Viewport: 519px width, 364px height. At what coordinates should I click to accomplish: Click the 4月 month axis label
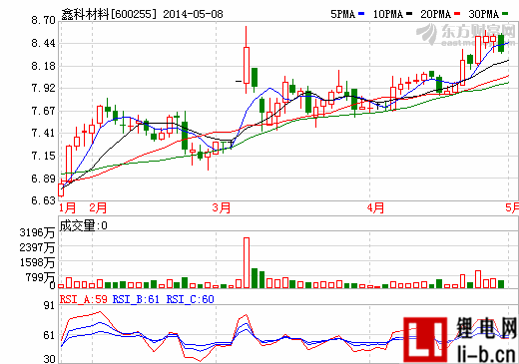click(375, 208)
